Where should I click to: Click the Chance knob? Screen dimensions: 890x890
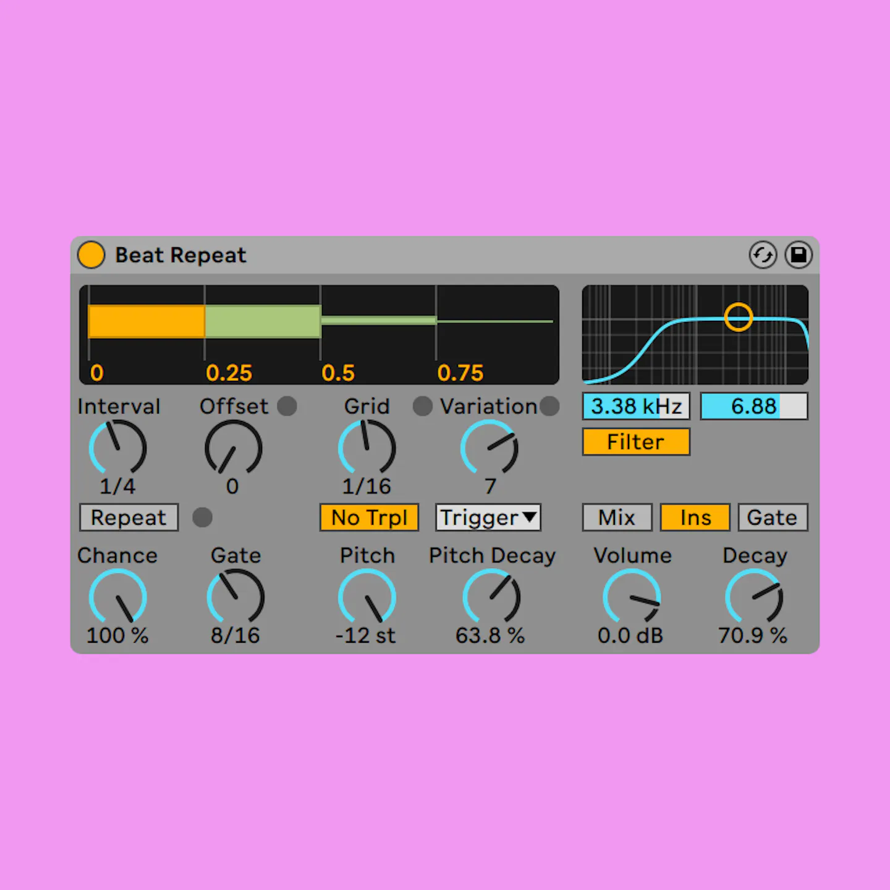(117, 597)
